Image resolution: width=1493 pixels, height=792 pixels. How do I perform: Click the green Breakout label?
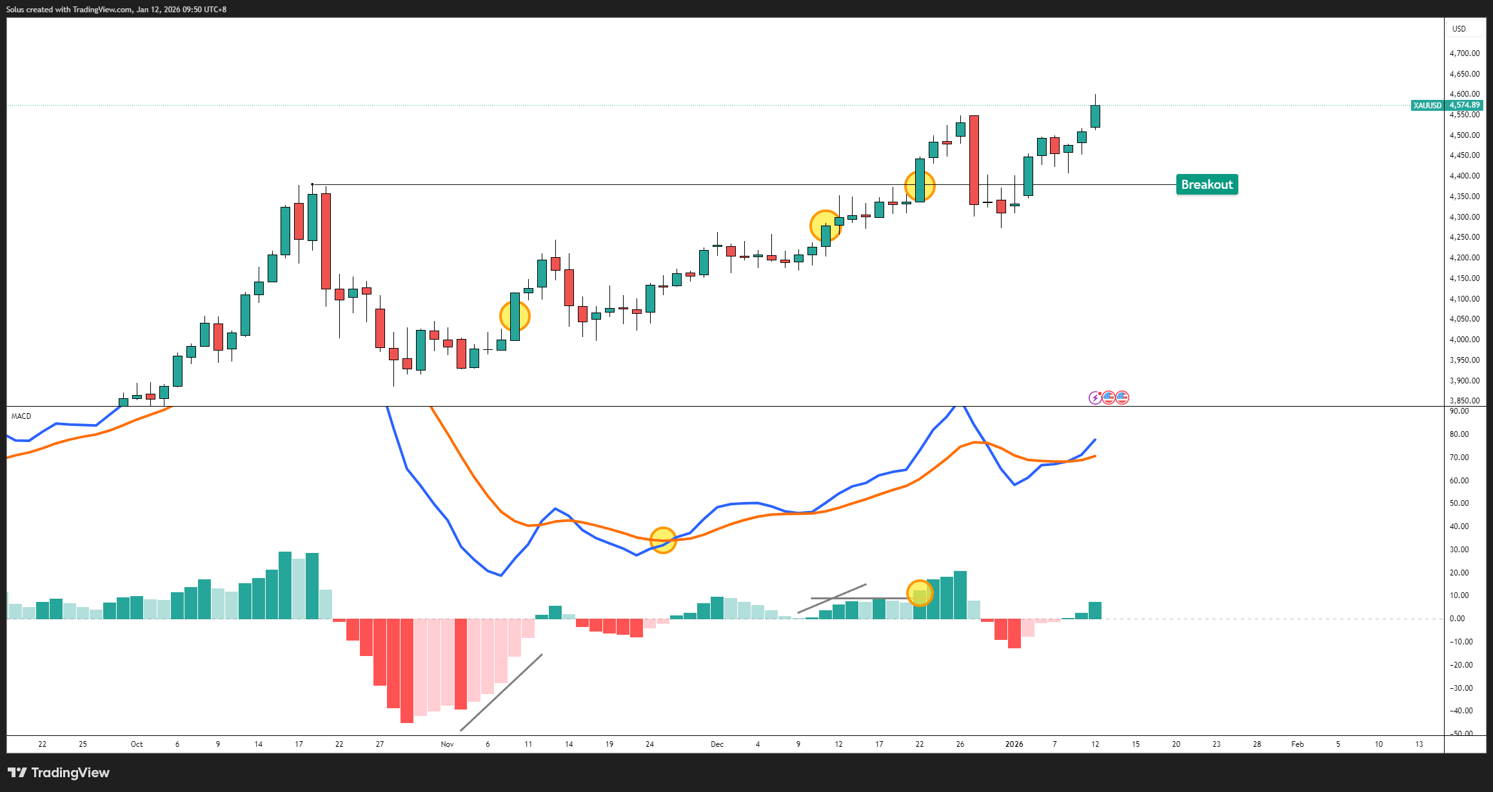pos(1207,185)
